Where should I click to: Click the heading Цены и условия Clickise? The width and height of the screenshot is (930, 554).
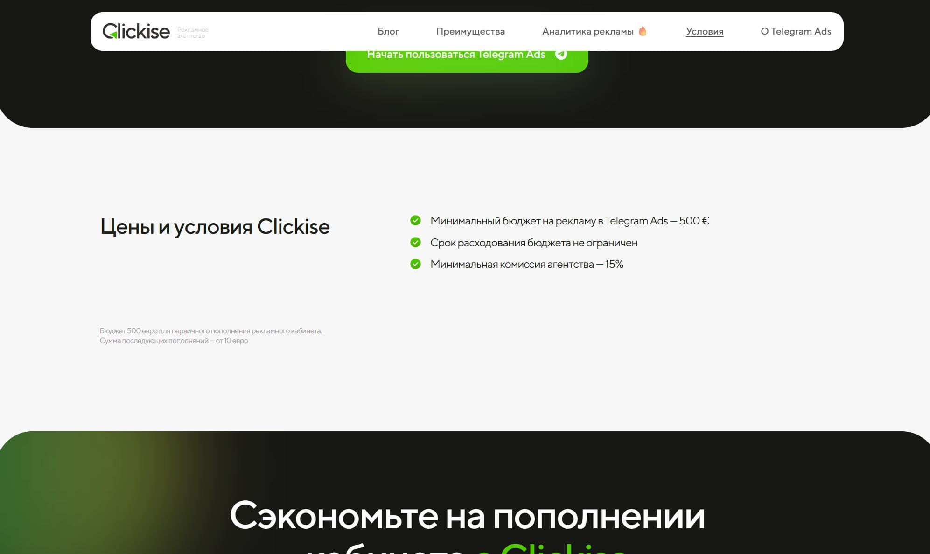click(x=215, y=227)
